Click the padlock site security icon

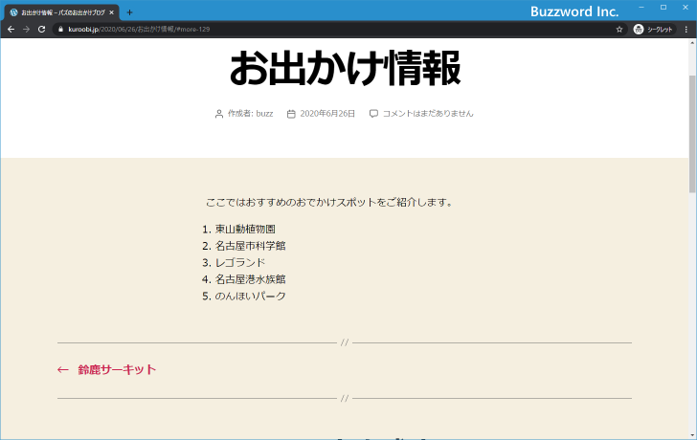pyautogui.click(x=61, y=30)
